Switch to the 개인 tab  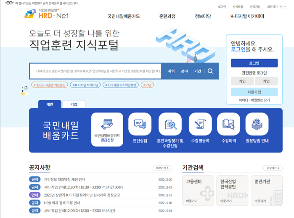[x=50, y=104]
